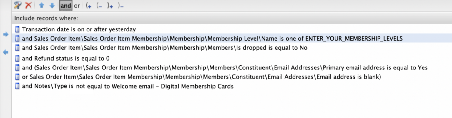Delete filter using red X icon

pyautogui.click(x=28, y=5)
